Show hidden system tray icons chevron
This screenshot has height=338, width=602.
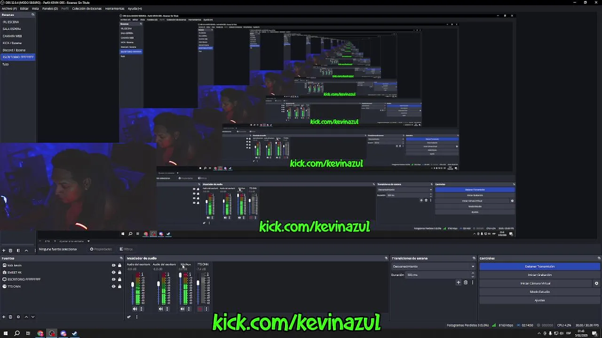(539, 334)
